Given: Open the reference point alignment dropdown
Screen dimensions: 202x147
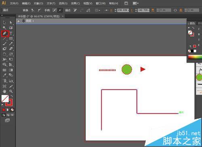Looking at the screenshot, I should [97, 10].
